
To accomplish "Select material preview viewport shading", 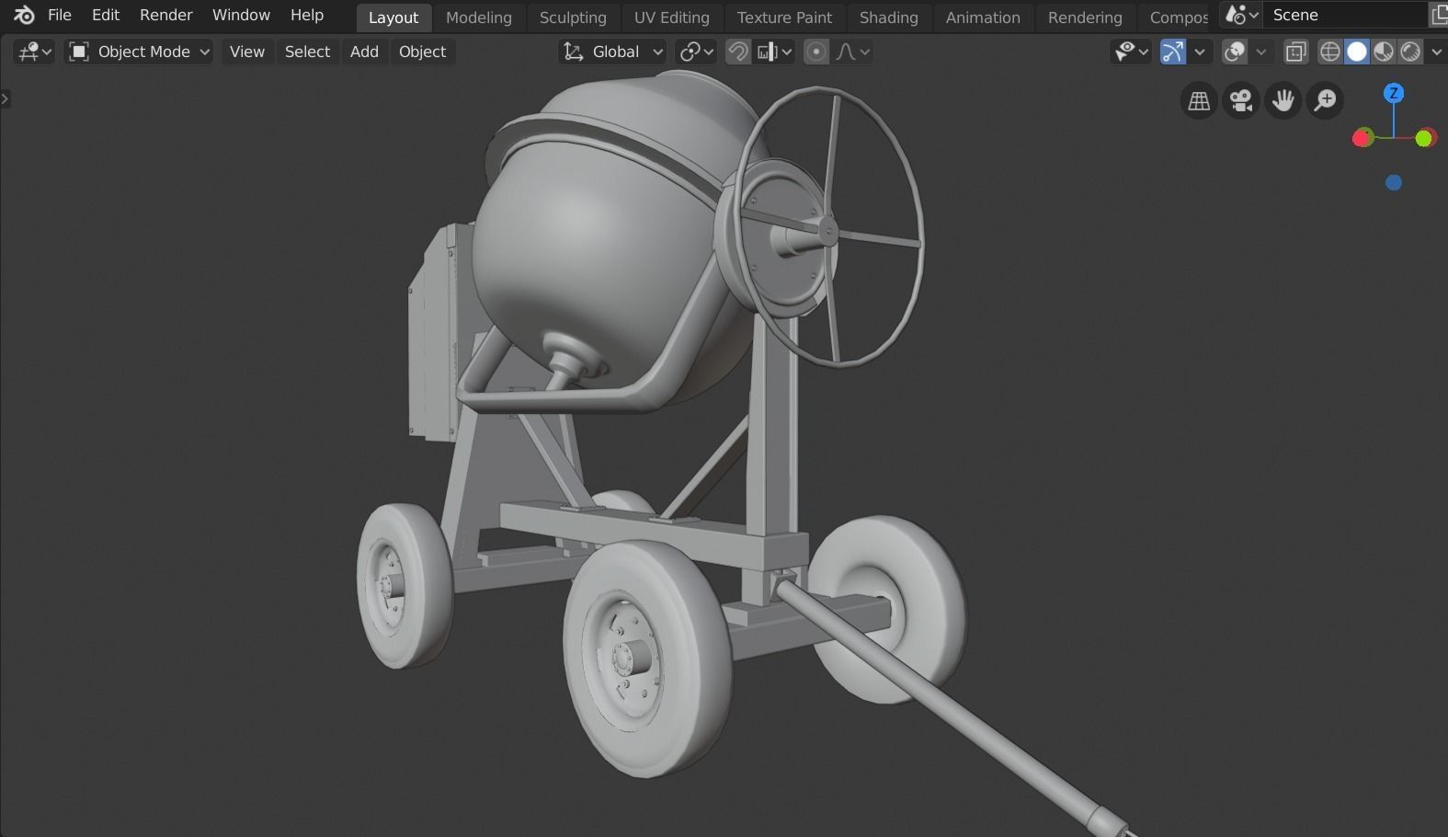I will click(x=1384, y=52).
